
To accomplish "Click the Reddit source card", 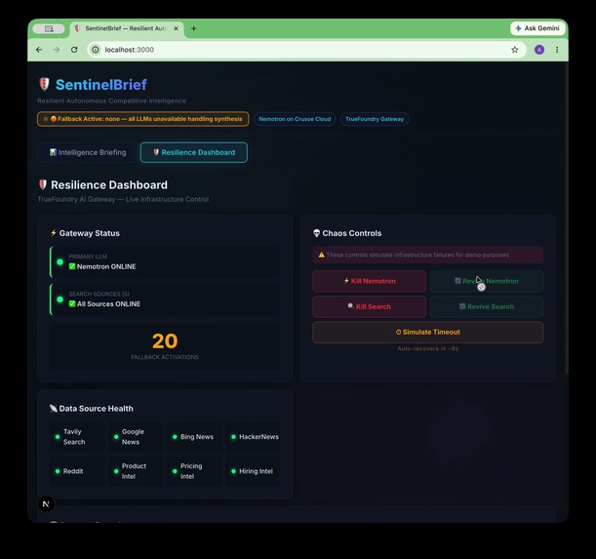I will tap(76, 471).
